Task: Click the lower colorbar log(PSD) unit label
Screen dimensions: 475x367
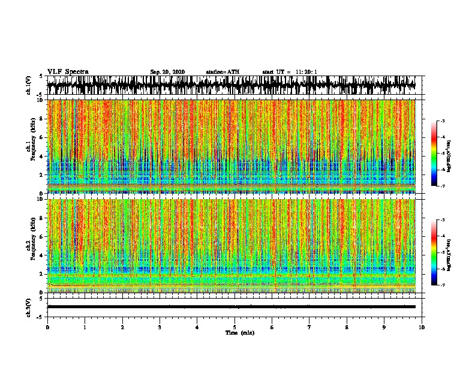Action: [449, 255]
